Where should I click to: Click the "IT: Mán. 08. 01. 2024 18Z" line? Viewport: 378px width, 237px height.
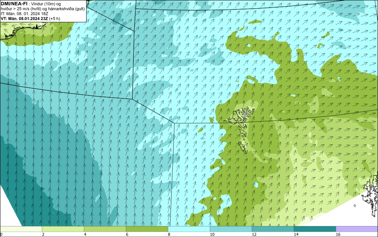point(24,14)
